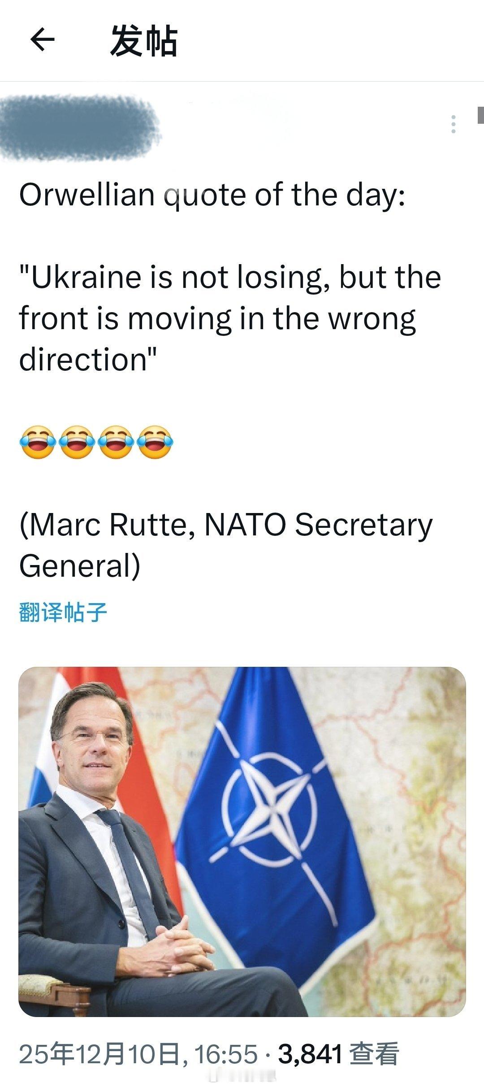The image size is (484, 1087).
Task: Open the three-dot overflow menu on the post
Action: click(454, 125)
